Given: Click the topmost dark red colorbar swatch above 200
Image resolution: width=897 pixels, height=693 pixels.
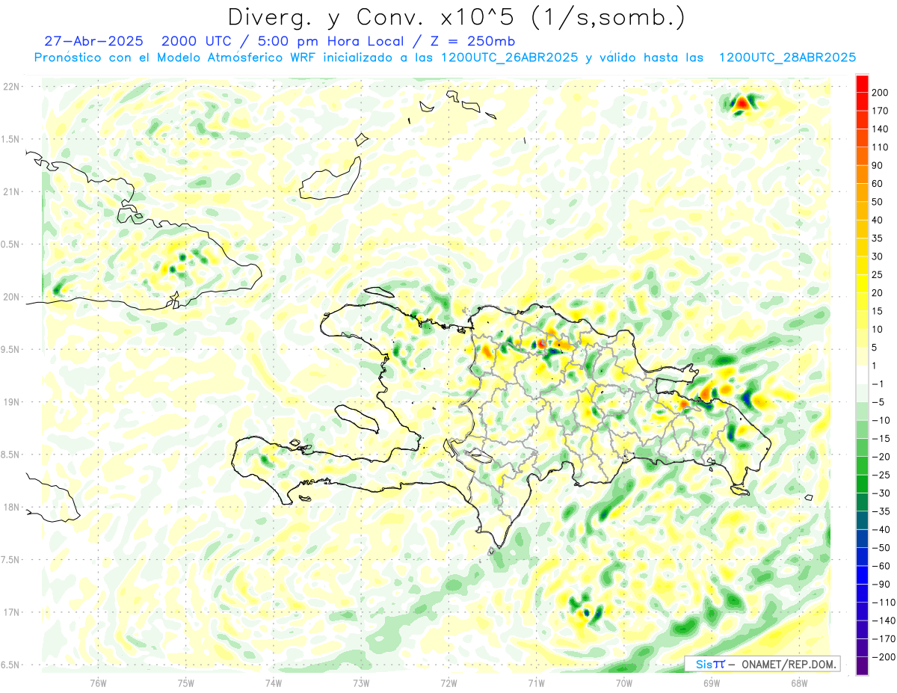Looking at the screenshot, I should (862, 84).
